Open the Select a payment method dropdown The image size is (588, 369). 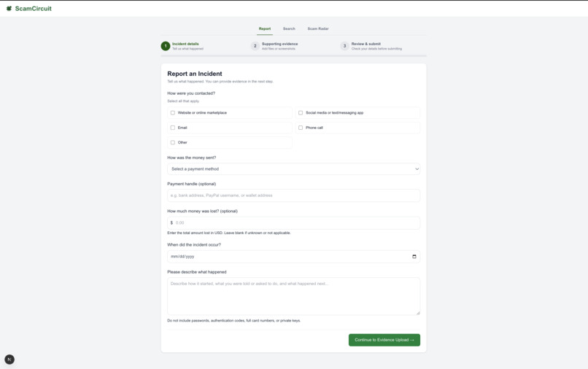click(293, 169)
